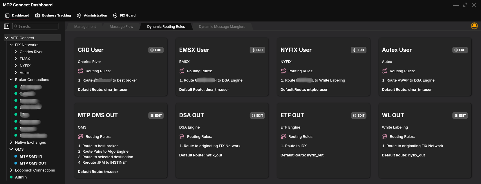
Task: Collapse the FIX Networks node
Action: (11, 45)
